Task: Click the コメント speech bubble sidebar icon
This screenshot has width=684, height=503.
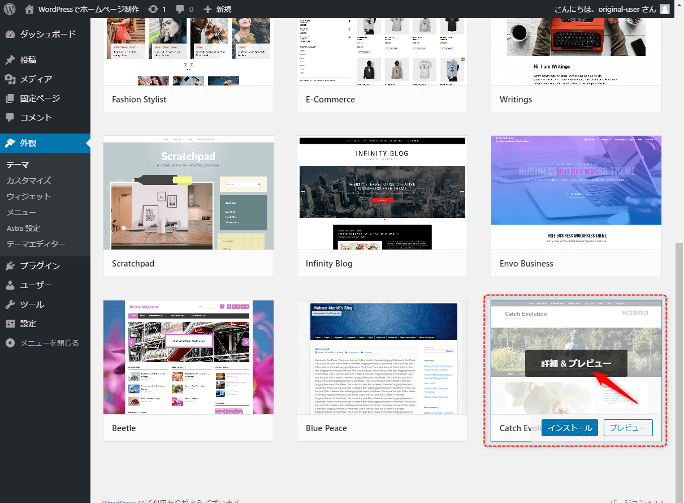Action: [10, 118]
